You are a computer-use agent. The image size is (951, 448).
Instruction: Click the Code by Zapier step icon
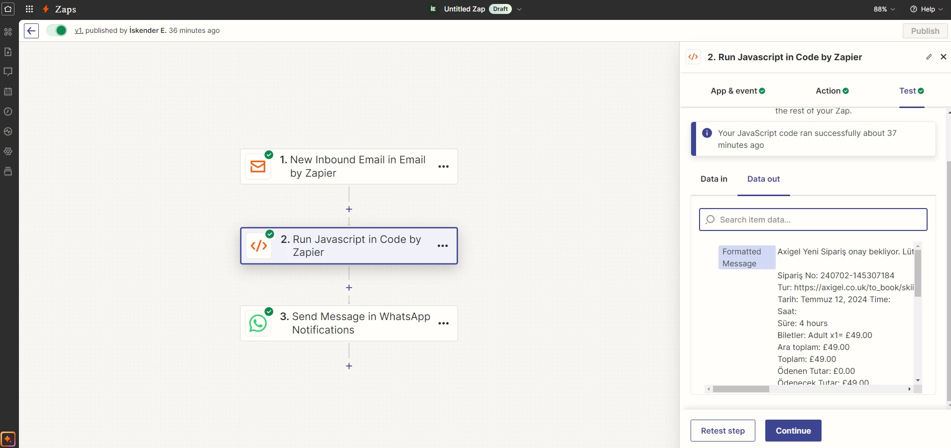259,246
